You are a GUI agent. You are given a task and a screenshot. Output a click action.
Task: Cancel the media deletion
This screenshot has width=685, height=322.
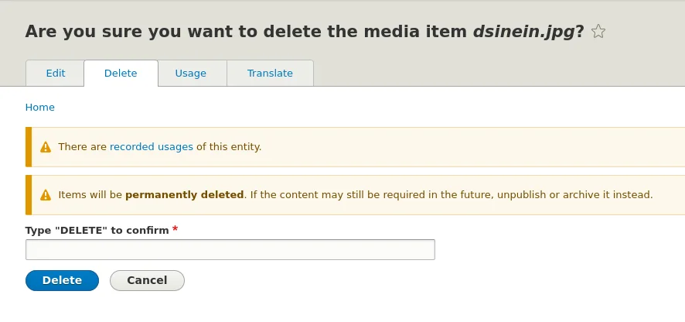[x=147, y=280]
